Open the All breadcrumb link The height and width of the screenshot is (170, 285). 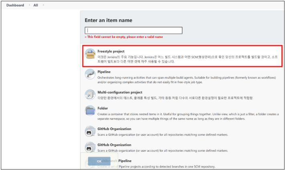click(x=36, y=5)
